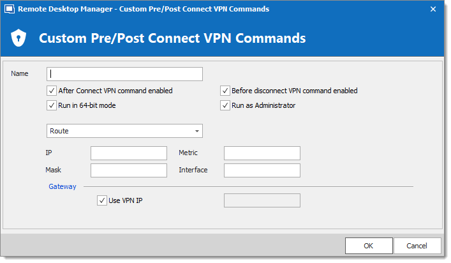Image resolution: width=451 pixels, height=263 pixels.
Task: Focus the Name text field
Action: [124, 74]
